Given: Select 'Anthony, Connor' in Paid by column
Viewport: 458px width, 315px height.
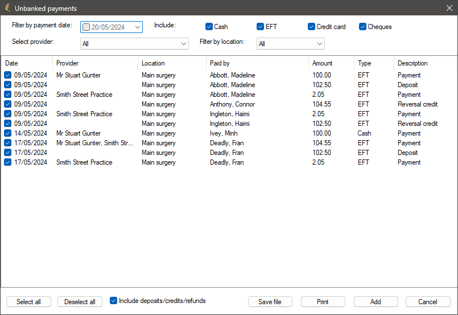Looking at the screenshot, I should pyautogui.click(x=232, y=104).
